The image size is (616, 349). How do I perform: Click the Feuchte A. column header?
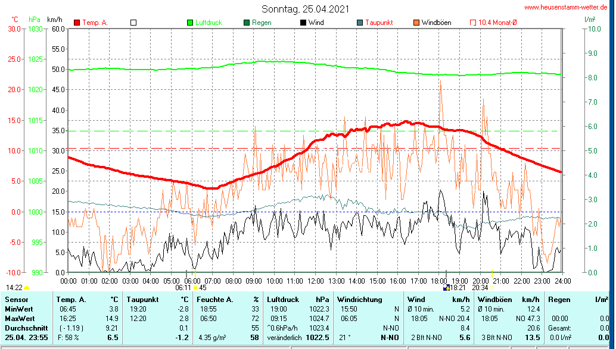click(x=214, y=300)
